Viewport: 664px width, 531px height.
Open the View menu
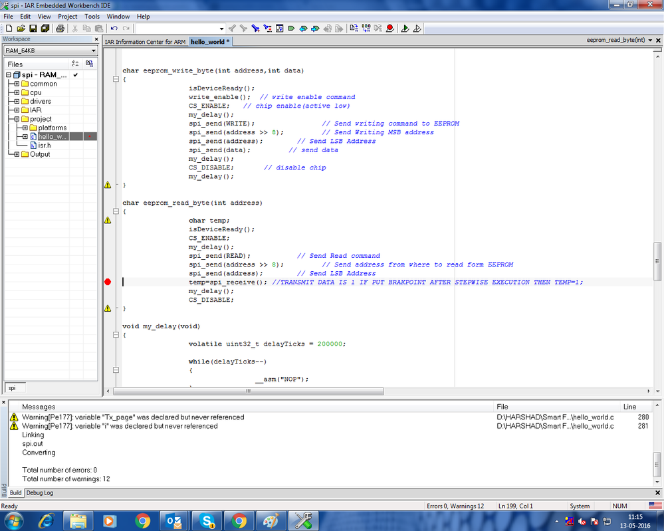pos(44,17)
